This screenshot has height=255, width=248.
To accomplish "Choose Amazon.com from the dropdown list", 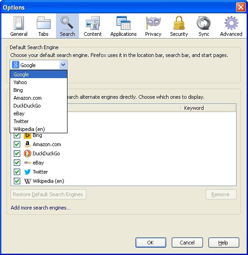I will [39, 98].
